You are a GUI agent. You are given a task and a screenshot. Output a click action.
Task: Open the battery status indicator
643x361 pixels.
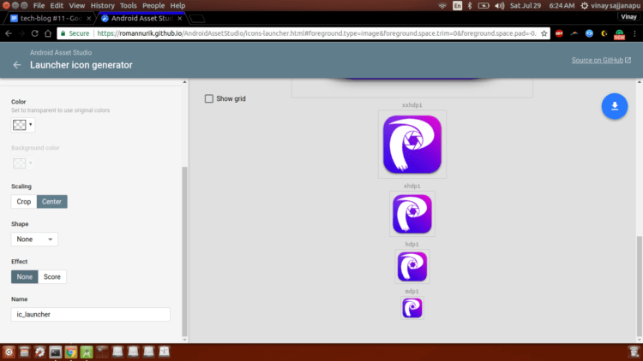pos(484,6)
